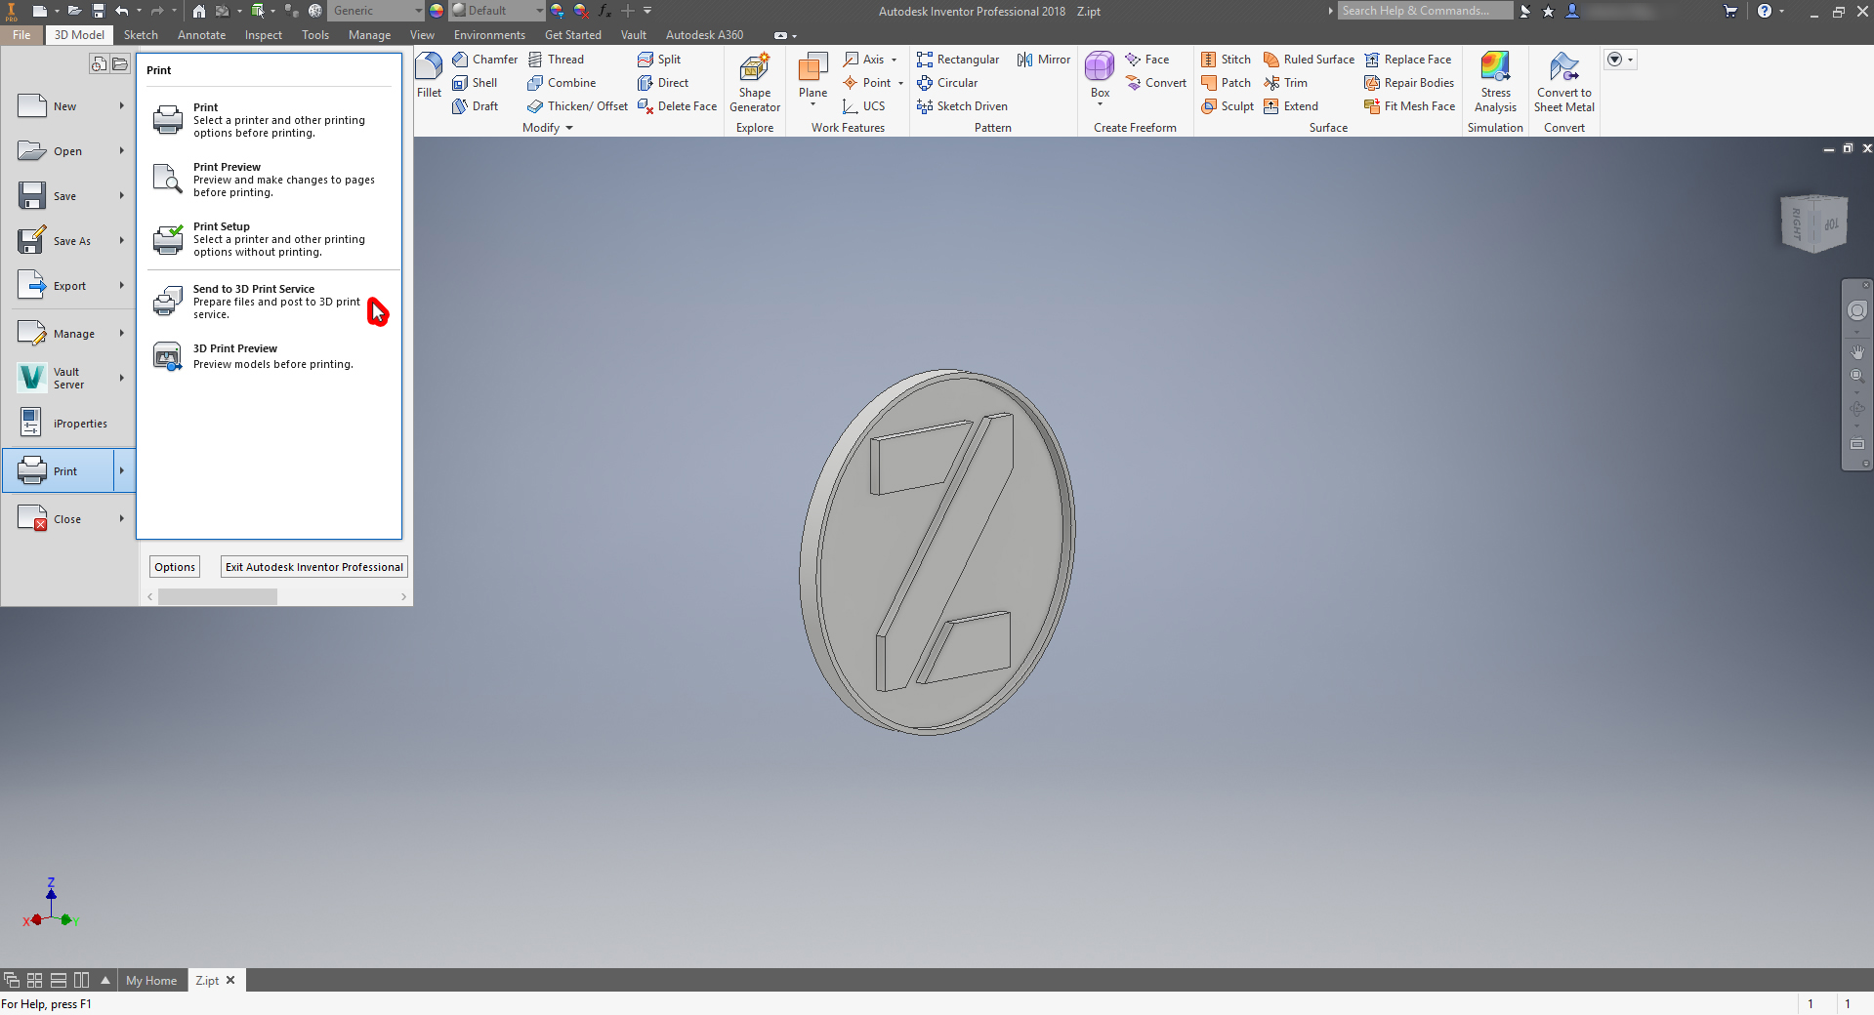1874x1015 pixels.
Task: Click Exit Autodesk Inventor Professional button
Action: click(x=313, y=567)
